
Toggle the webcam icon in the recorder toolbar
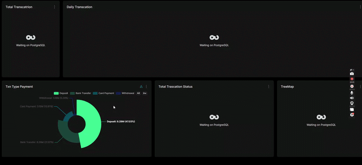point(352,103)
